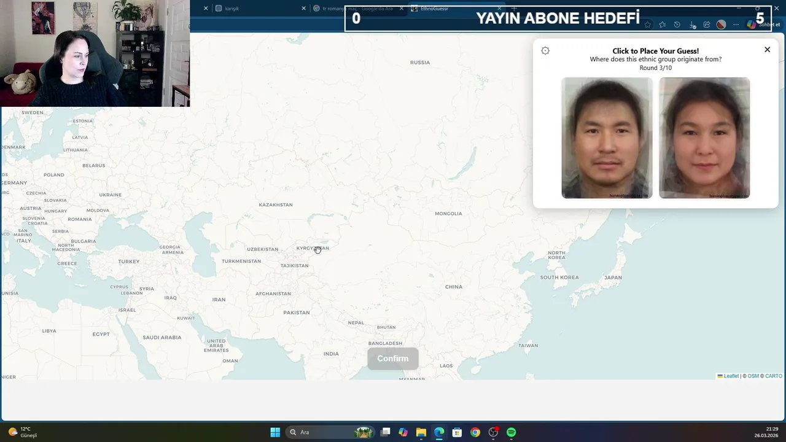Open the browser Favorites list icon

[662, 25]
